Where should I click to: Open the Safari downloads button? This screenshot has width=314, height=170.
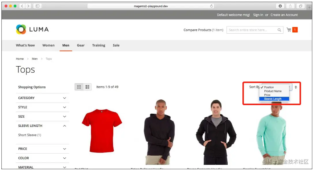coord(280,6)
